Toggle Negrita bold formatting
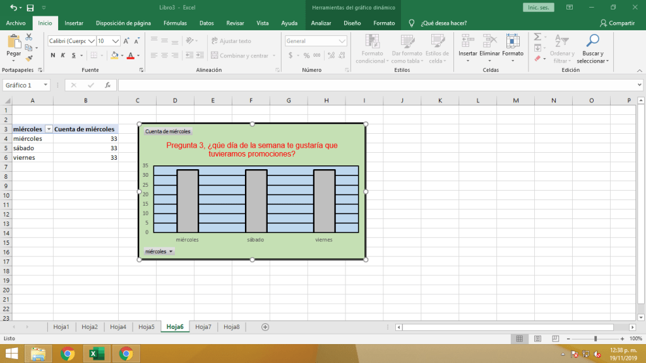Viewport: 646px width, 363px height. (x=53, y=56)
